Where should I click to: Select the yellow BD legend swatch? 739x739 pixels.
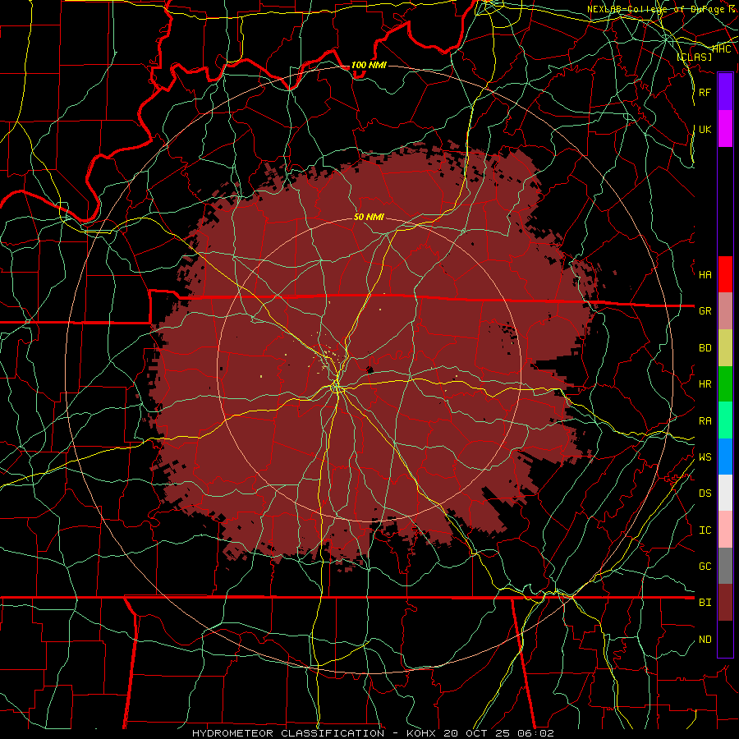pyautogui.click(x=725, y=348)
